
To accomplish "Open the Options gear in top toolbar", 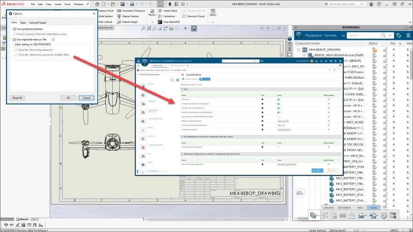I will pyautogui.click(x=183, y=4).
